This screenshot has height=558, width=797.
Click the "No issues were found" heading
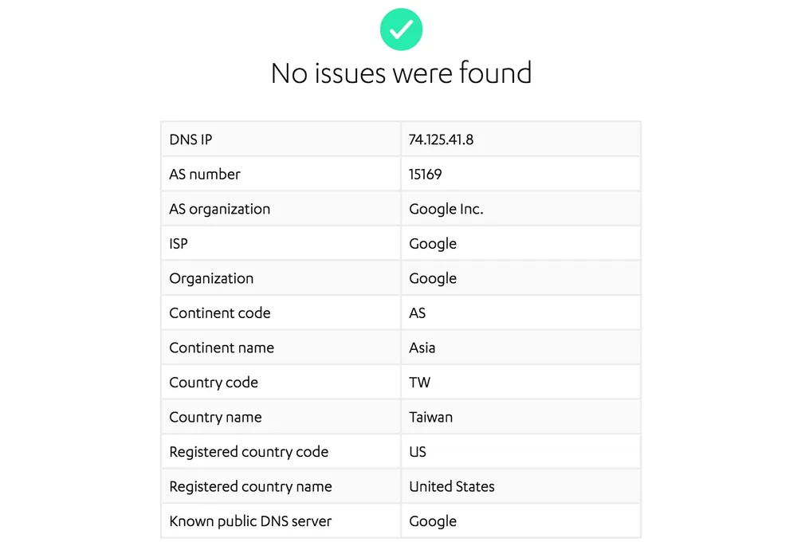401,73
